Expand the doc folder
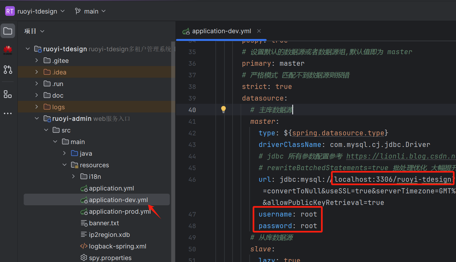The height and width of the screenshot is (262, 456). tap(37, 95)
